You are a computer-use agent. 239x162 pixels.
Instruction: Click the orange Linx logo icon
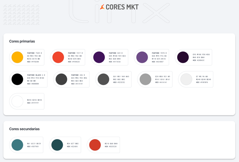102,7
